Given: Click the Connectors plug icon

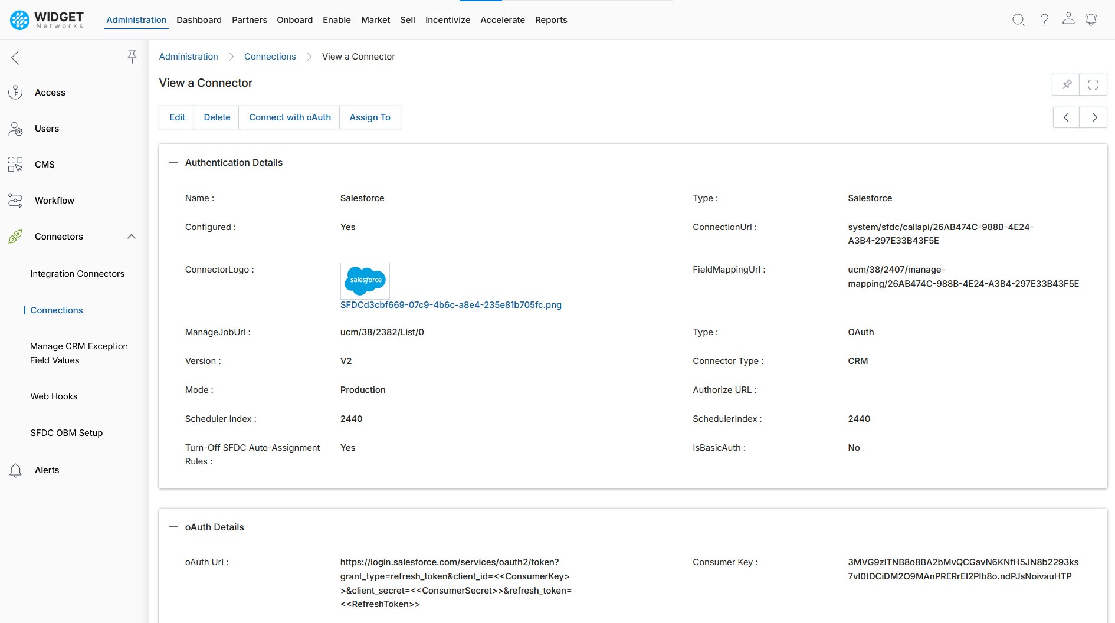Looking at the screenshot, I should coord(15,237).
